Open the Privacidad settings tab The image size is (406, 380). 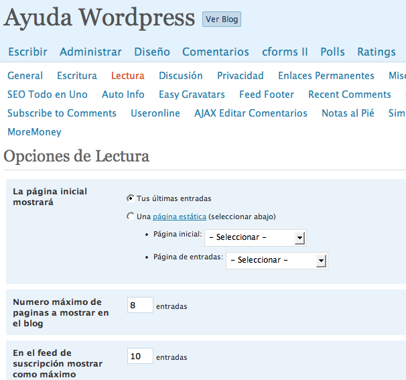coord(241,76)
